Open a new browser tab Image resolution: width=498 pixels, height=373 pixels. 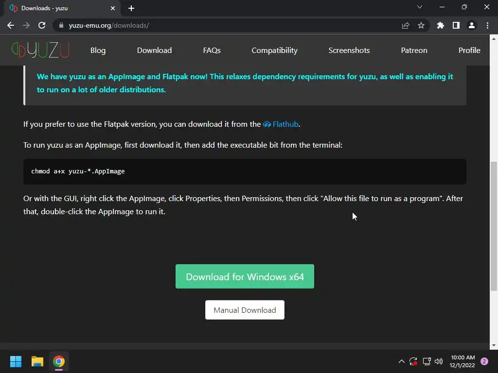click(x=131, y=8)
